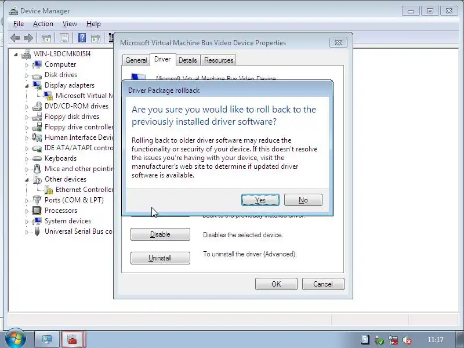Viewport: 464px width, 348px height.
Task: Click the Back arrow in Device Manager toolbar
Action: [x=15, y=38]
